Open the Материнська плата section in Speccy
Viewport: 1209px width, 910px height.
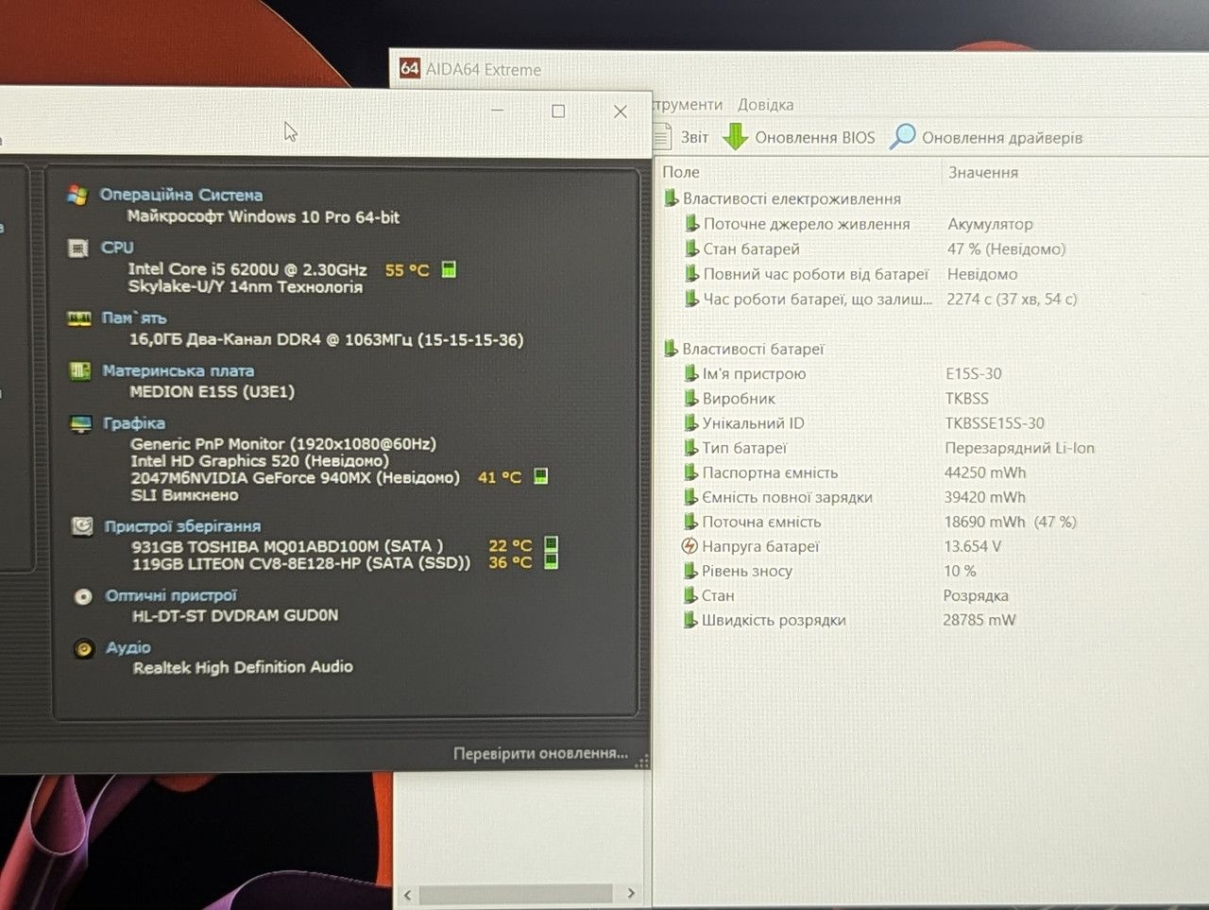[x=178, y=370]
